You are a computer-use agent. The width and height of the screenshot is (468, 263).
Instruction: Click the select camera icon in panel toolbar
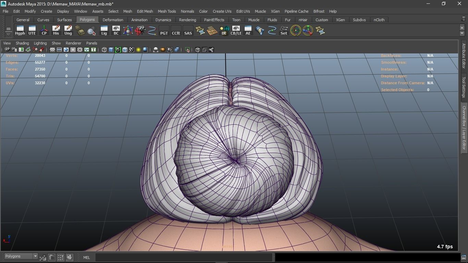(7, 50)
